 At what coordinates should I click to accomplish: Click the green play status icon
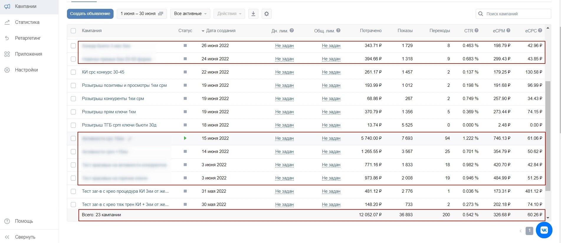185,138
